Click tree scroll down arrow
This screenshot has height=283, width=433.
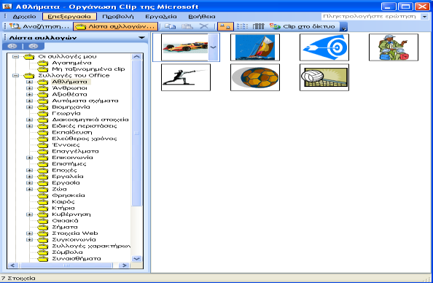137,259
